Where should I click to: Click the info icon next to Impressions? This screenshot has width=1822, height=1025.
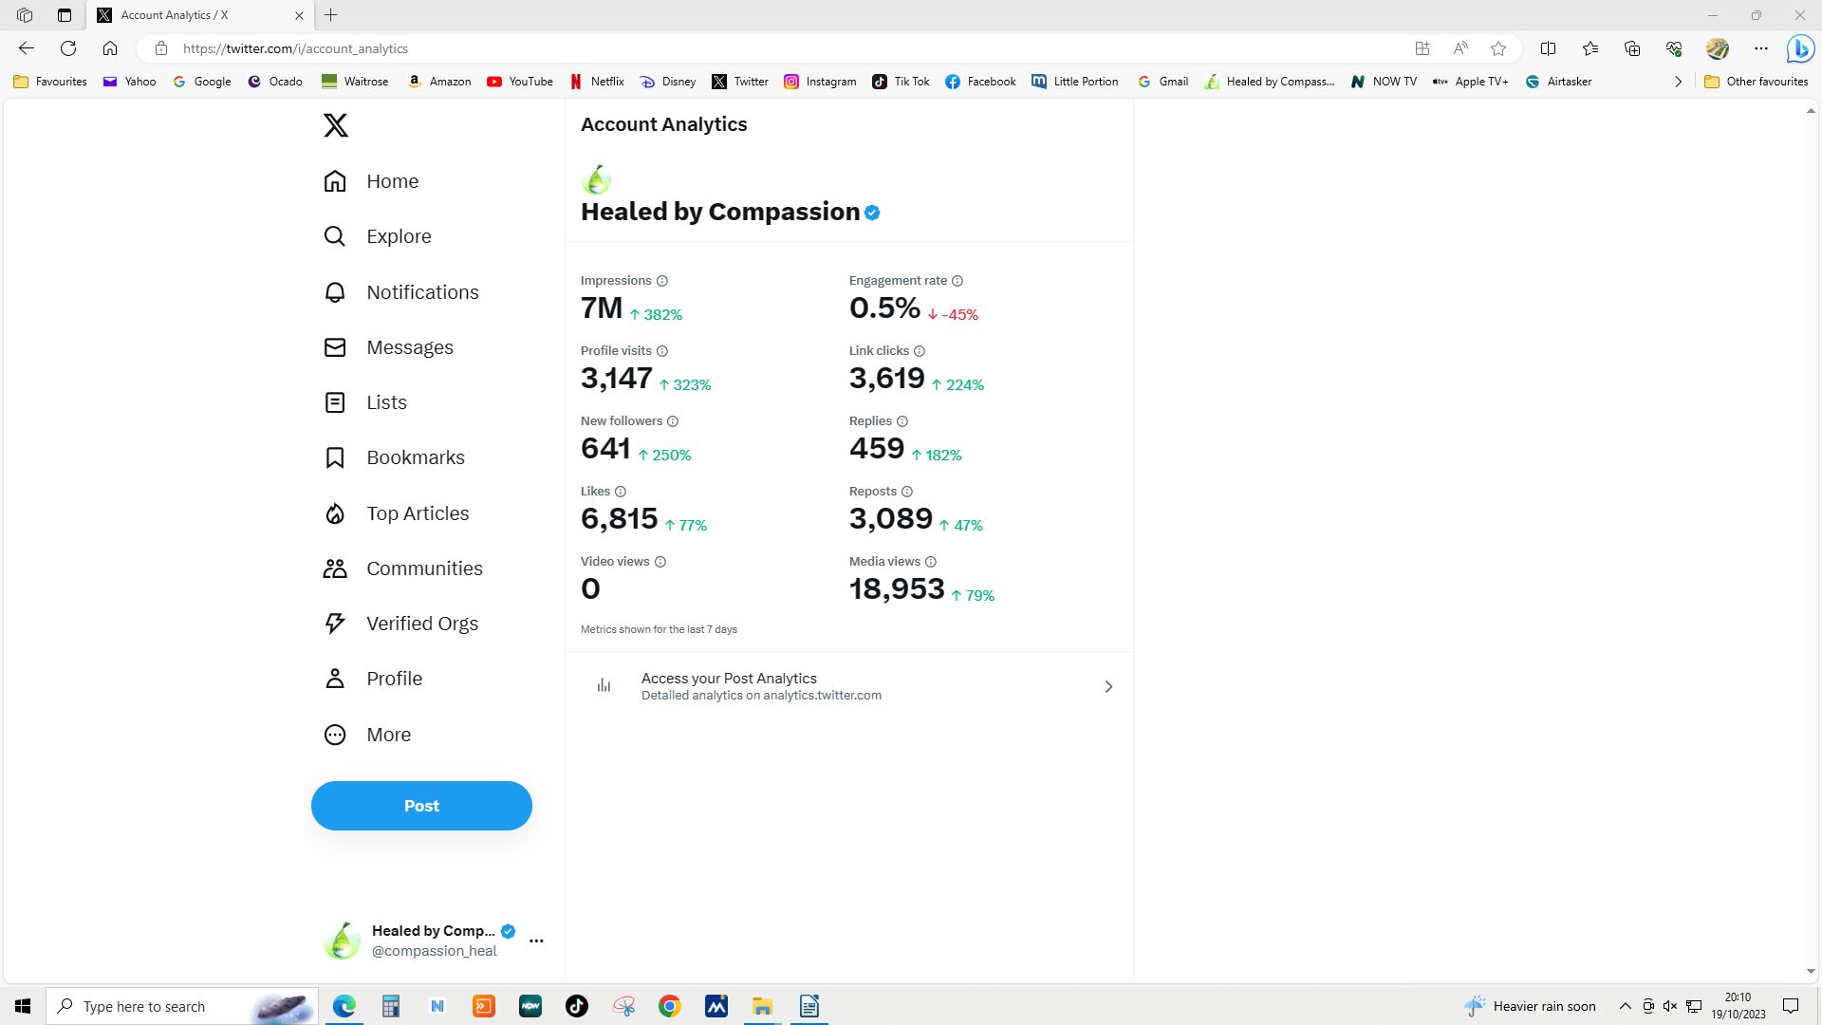pos(662,281)
